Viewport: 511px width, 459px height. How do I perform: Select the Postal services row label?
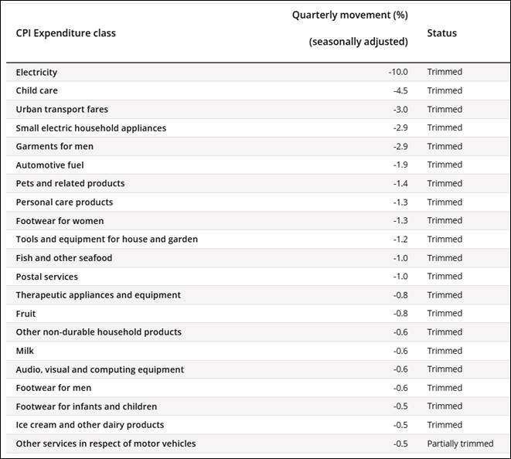pos(46,277)
